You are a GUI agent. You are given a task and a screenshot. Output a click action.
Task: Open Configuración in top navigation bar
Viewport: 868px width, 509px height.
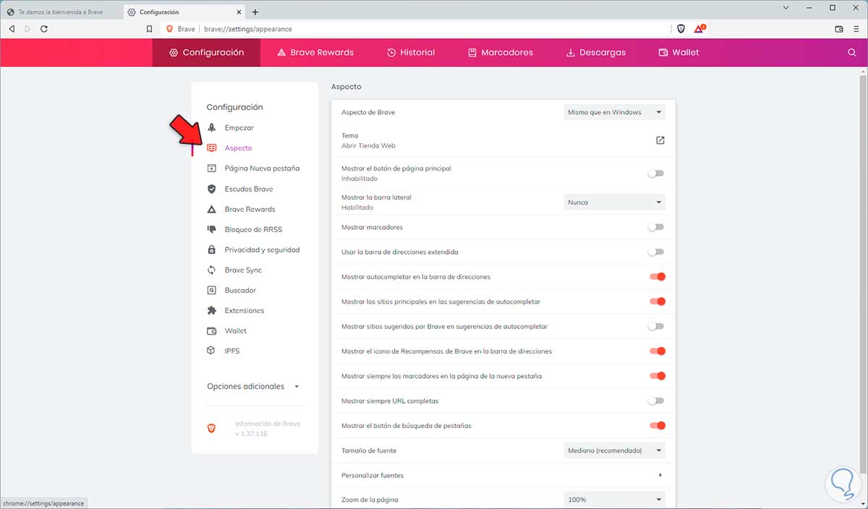pyautogui.click(x=206, y=53)
